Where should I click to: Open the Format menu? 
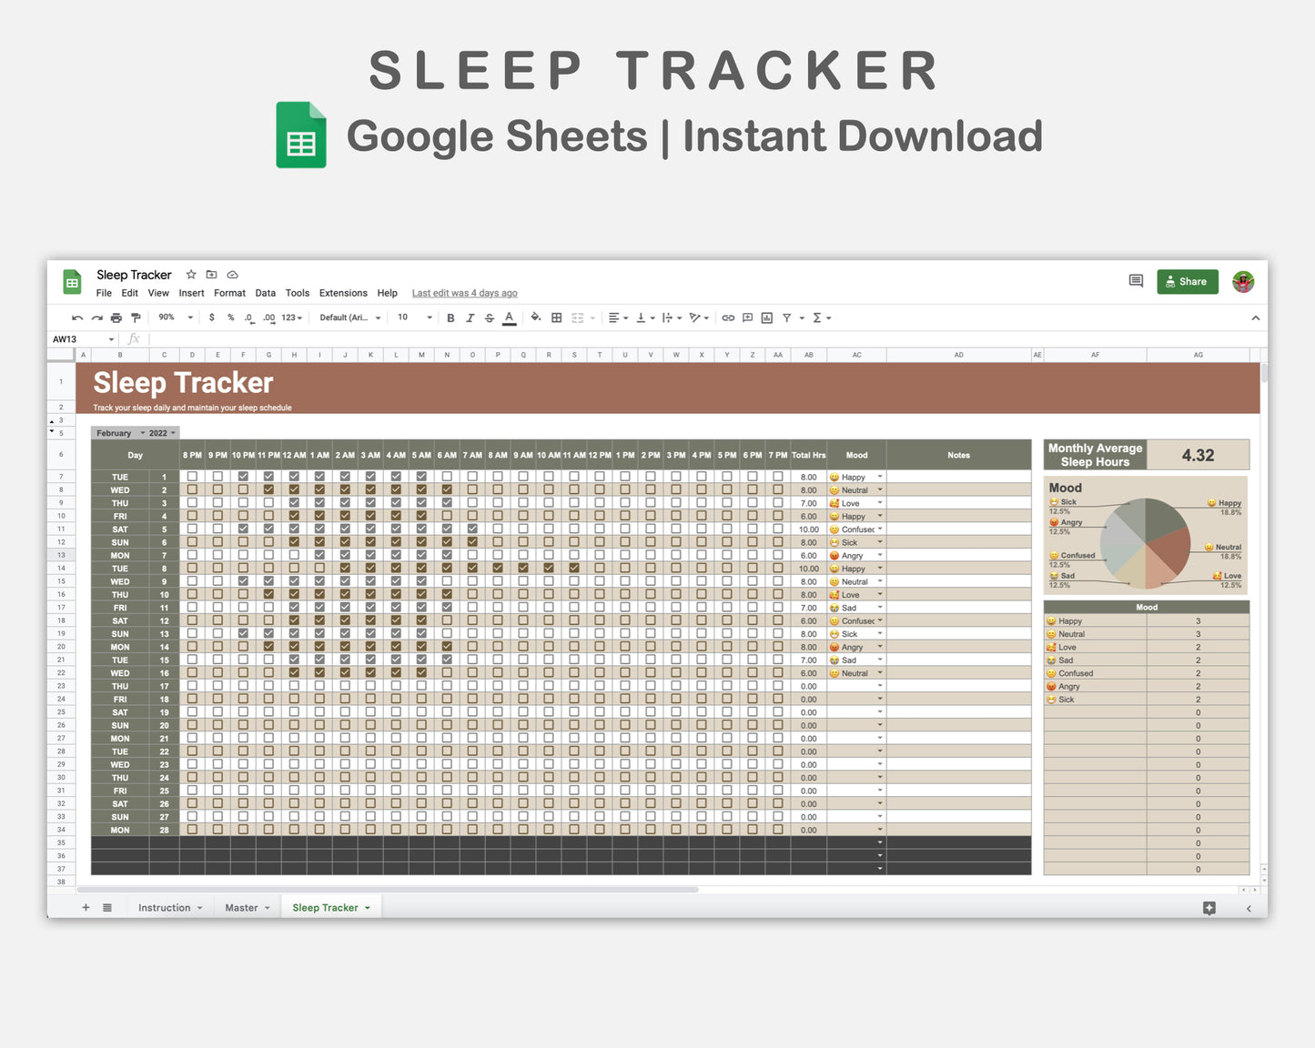tap(229, 293)
